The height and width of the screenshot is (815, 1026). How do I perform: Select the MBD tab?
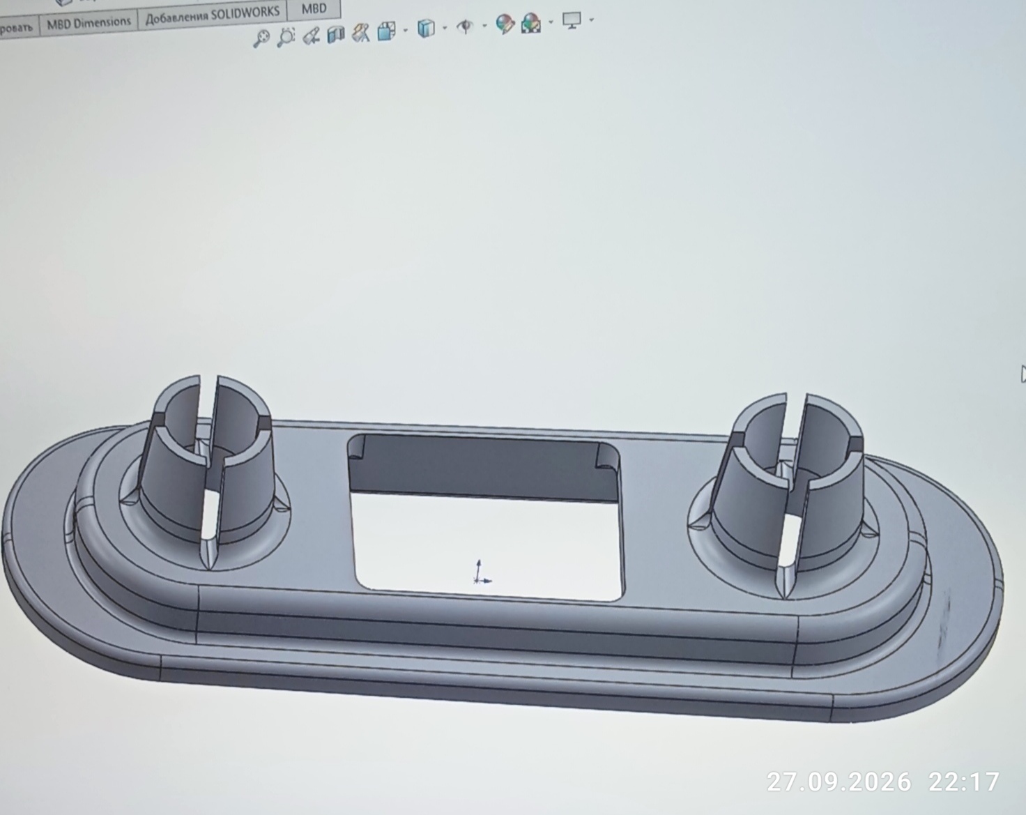[x=314, y=8]
